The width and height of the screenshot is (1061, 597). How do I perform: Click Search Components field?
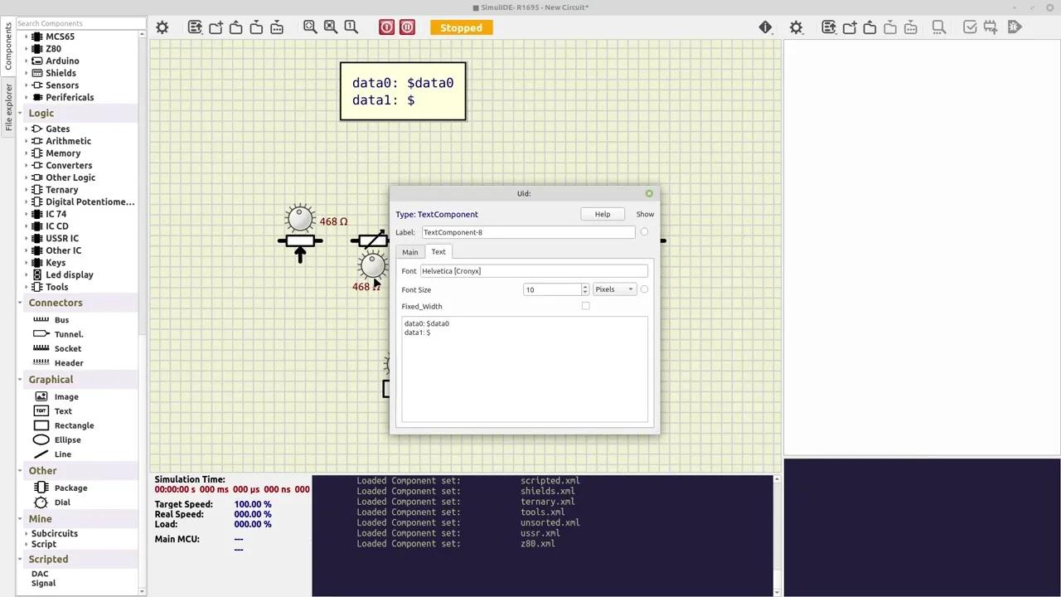tap(78, 23)
